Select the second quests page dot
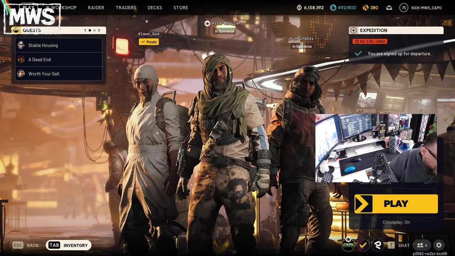 coord(94,30)
